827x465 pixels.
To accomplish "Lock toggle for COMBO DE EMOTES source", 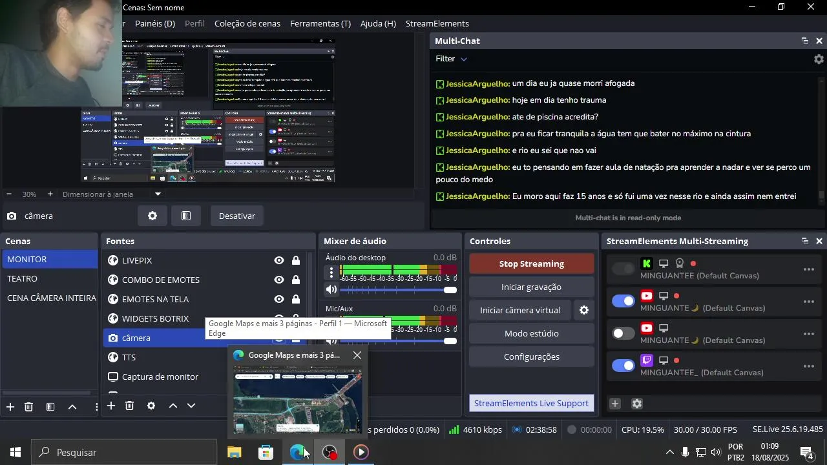I will (296, 280).
